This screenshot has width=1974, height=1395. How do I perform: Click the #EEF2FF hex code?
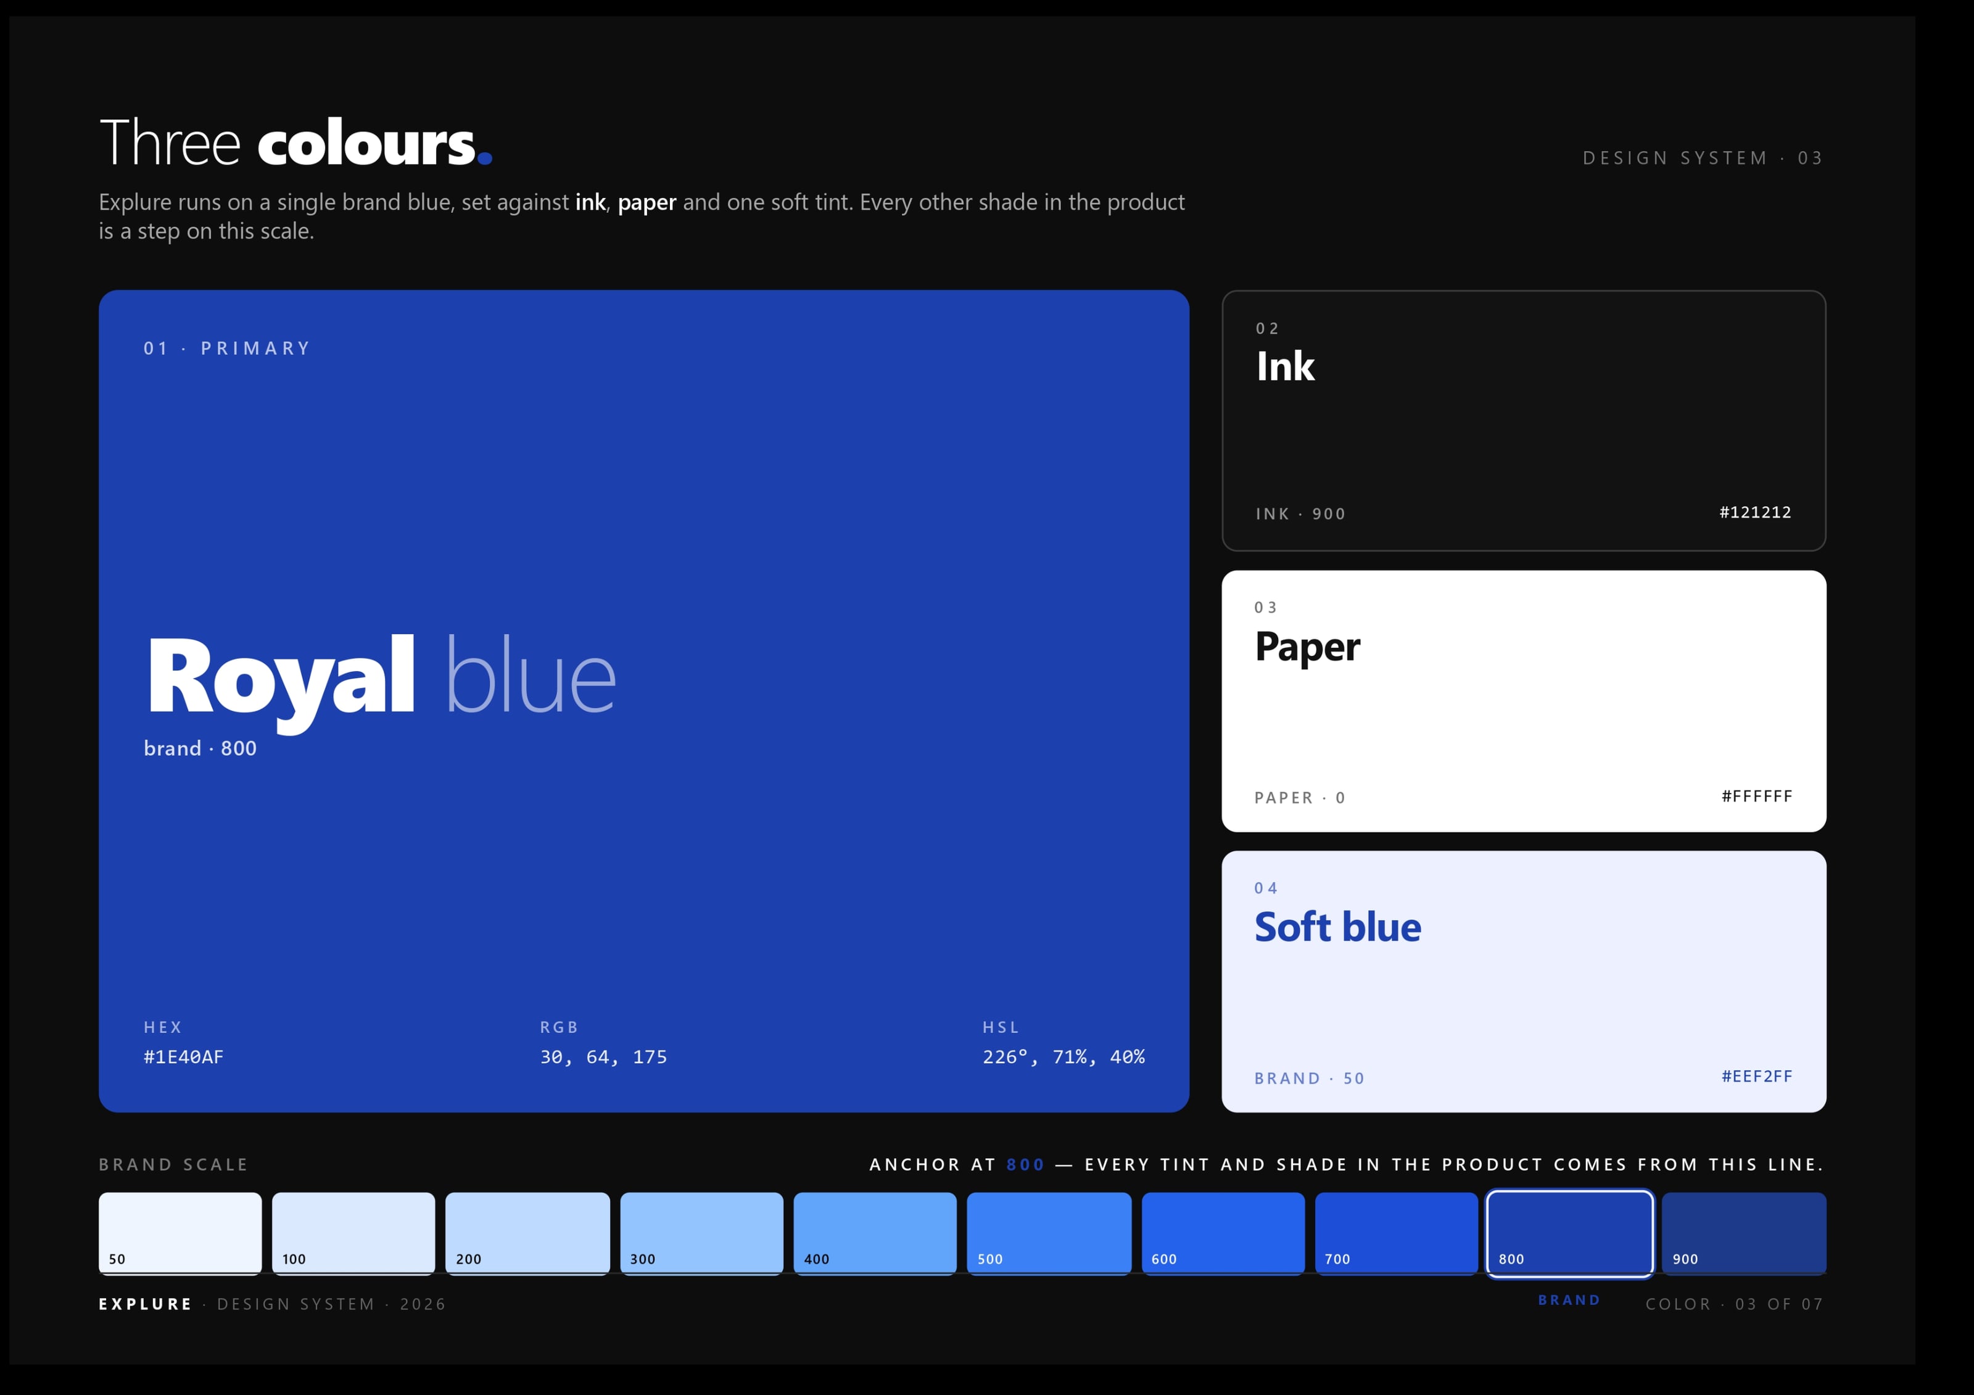(1756, 1077)
